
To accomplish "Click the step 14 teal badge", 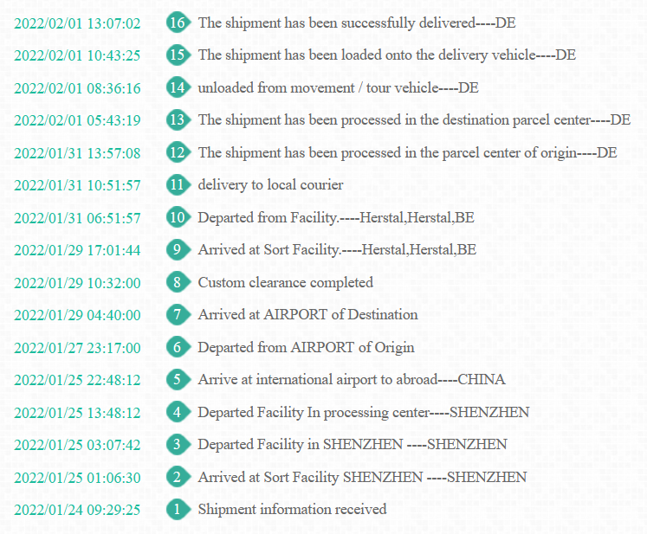I will 178,87.
